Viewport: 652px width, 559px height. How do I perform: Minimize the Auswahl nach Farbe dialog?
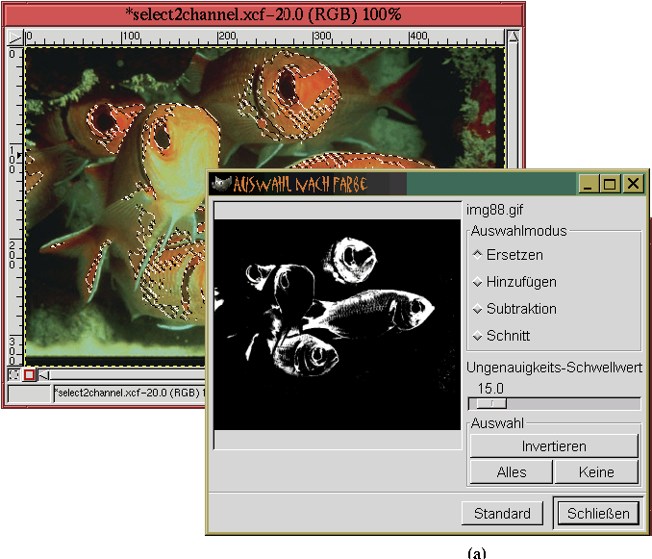(x=589, y=184)
